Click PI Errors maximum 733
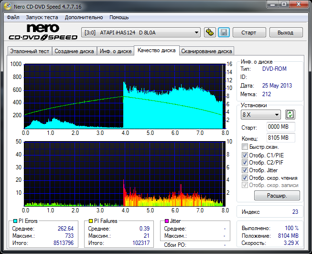312x254 pixels. [x=69, y=236]
